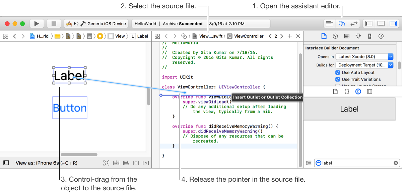Go forward in assistant editor jump bar
The image size is (402, 194).
pos(175,36)
